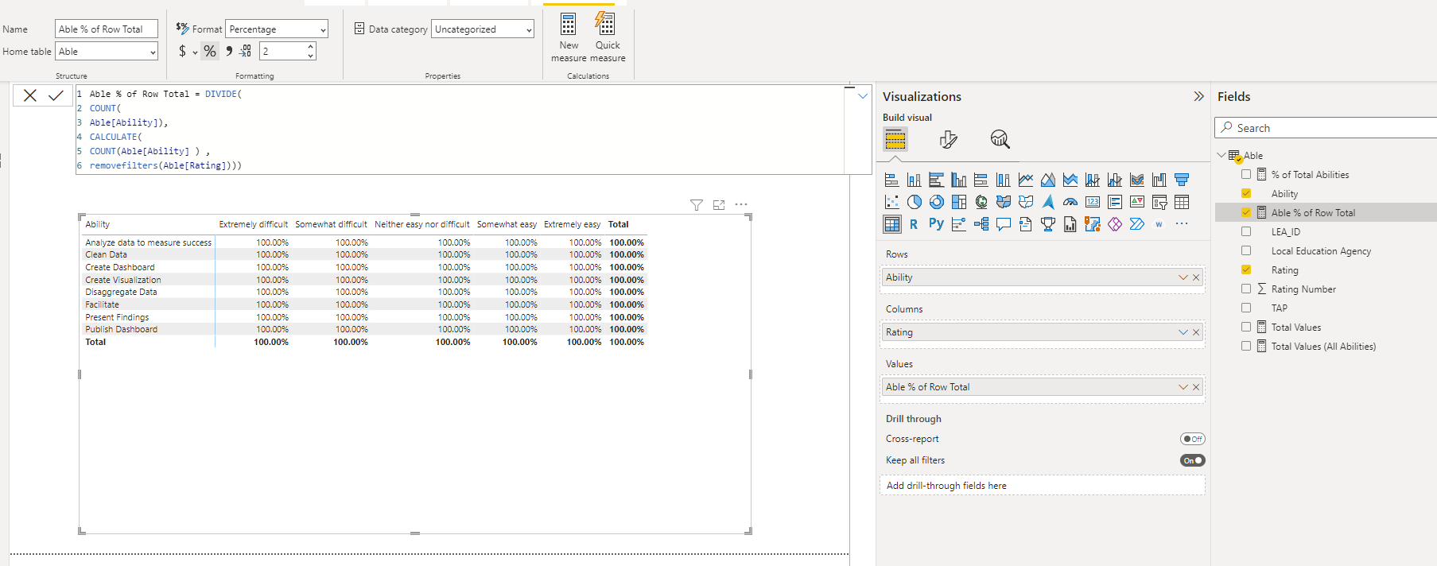The image size is (1437, 566).
Task: Choose the ribbon chart visual
Action: click(x=1137, y=180)
